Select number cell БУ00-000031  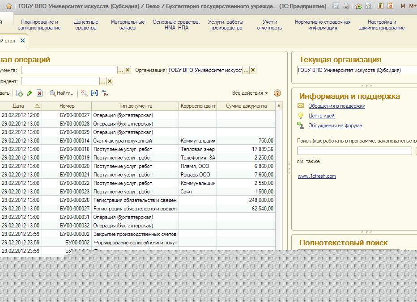67,217
